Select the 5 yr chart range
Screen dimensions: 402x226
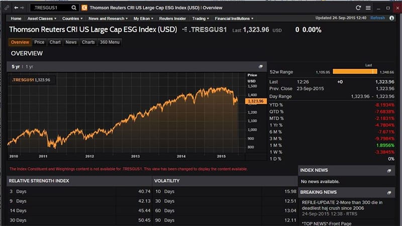16,67
